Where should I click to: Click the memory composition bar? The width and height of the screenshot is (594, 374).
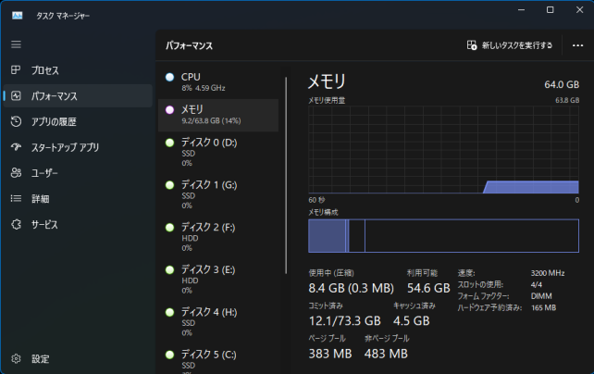tap(443, 236)
